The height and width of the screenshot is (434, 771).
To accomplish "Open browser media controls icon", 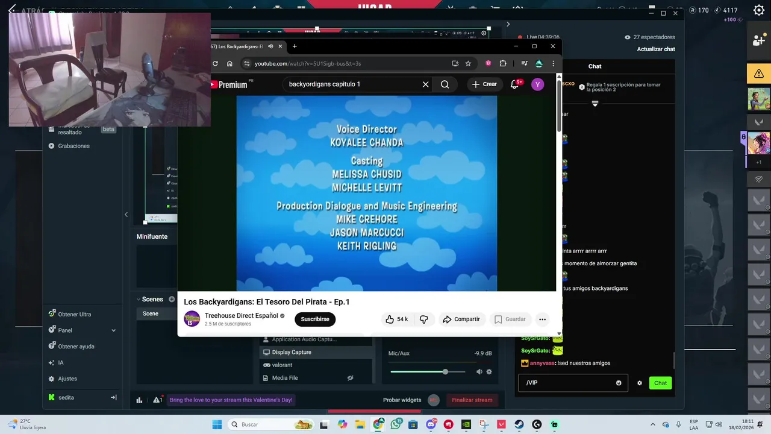I will tap(524, 63).
